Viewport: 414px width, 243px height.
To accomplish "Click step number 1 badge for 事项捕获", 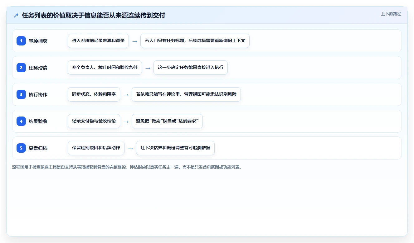I will click(21, 41).
